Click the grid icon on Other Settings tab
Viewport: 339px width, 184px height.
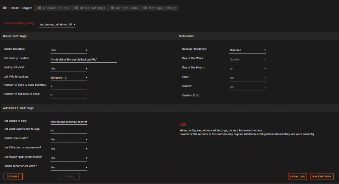(x=76, y=8)
